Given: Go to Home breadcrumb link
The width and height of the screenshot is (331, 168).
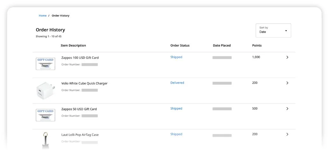Looking at the screenshot, I should click(43, 16).
